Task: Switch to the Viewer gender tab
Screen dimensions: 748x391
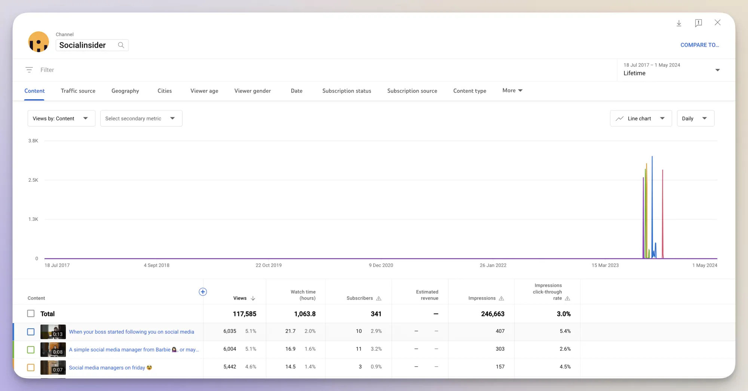Action: click(252, 91)
